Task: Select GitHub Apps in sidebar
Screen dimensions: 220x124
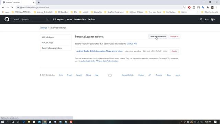Action: pyautogui.click(x=56, y=37)
